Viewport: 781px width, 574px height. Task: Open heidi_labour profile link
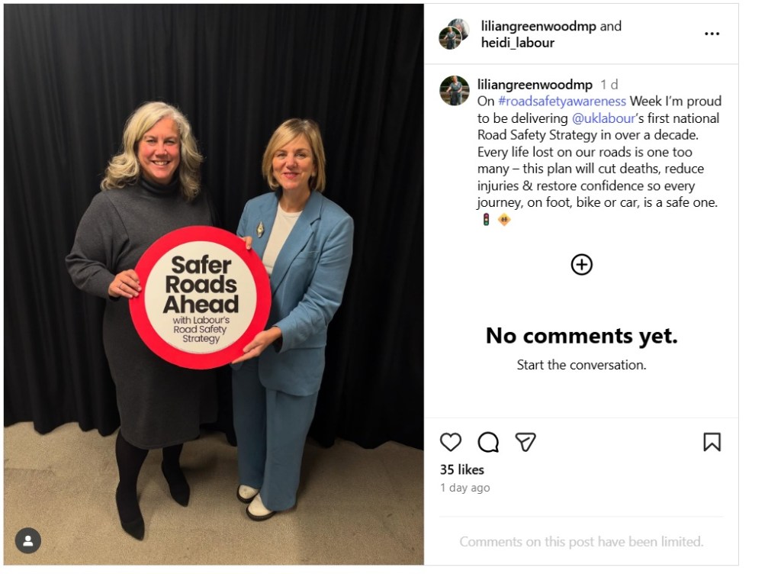(518, 43)
